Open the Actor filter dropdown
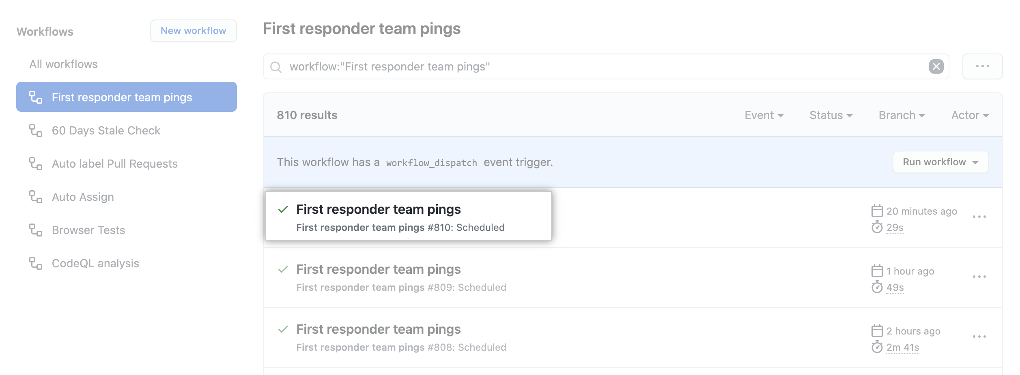Image resolution: width=1020 pixels, height=375 pixels. pos(970,115)
